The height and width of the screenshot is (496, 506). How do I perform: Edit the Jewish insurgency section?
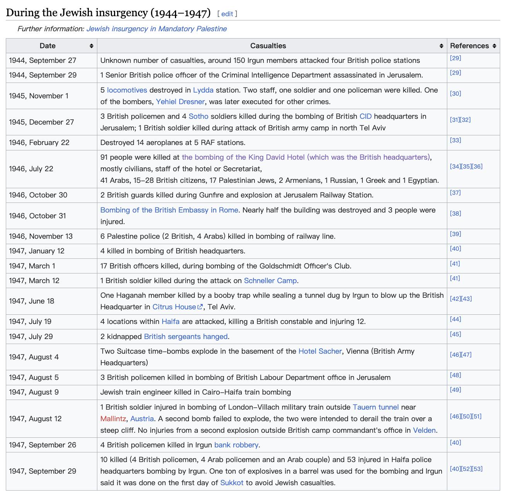[227, 14]
